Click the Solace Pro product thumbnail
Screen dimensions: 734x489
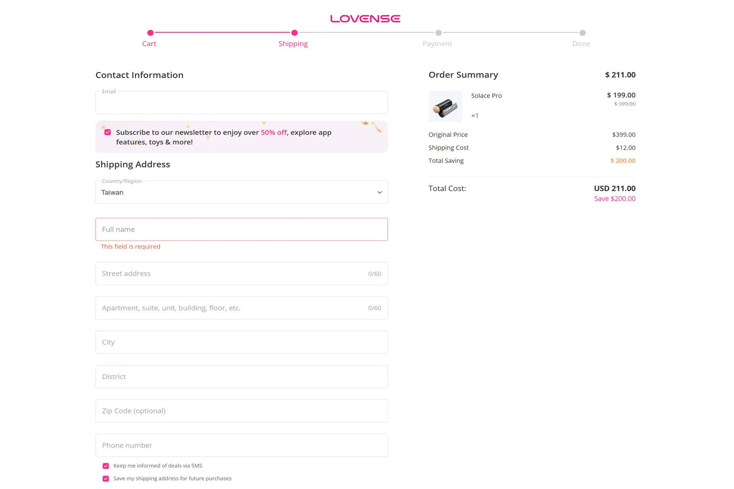445,106
